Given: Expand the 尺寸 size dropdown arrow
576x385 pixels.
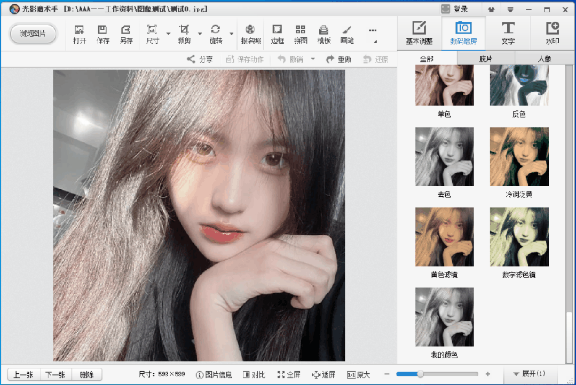Looking at the screenshot, I should (x=168, y=34).
